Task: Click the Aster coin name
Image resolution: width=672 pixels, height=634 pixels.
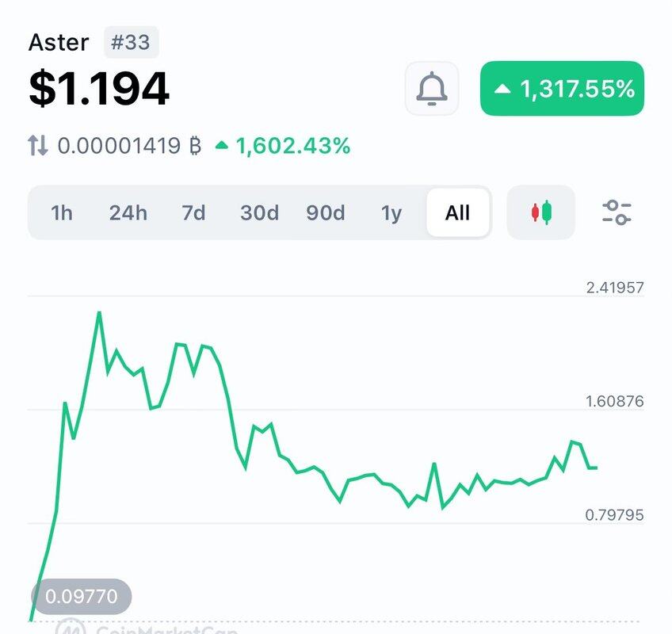Action: 59,42
